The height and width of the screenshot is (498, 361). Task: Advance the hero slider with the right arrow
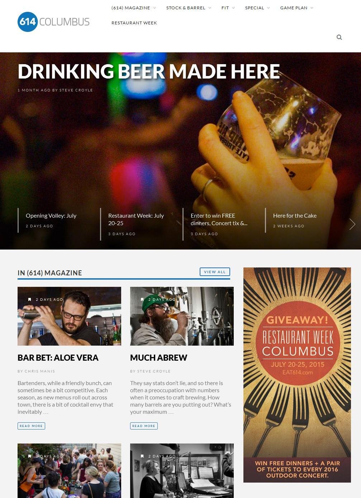tap(352, 224)
